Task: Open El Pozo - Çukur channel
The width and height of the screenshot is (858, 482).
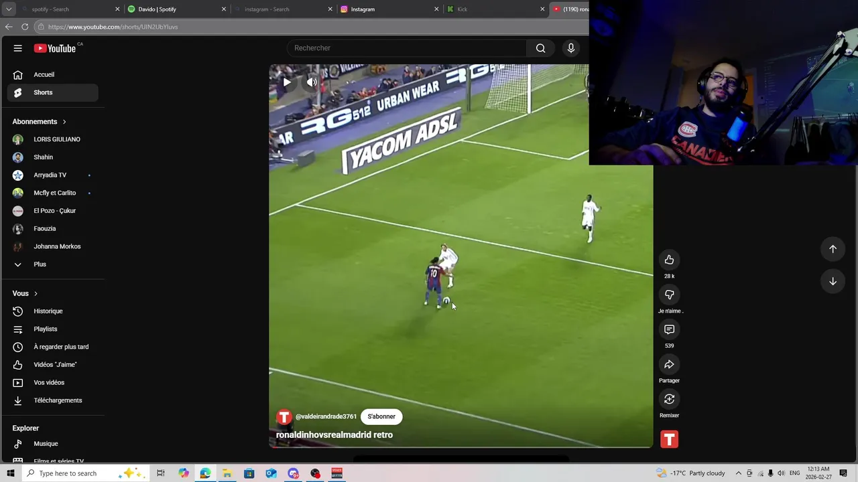Action: (x=53, y=211)
